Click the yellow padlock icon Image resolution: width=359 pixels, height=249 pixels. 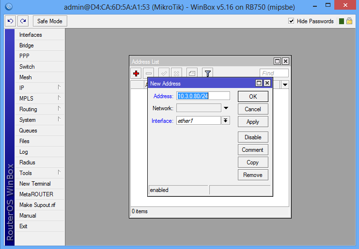(349, 21)
